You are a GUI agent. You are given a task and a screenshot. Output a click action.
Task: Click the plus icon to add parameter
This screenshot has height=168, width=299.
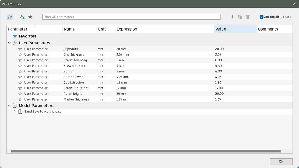(232, 17)
